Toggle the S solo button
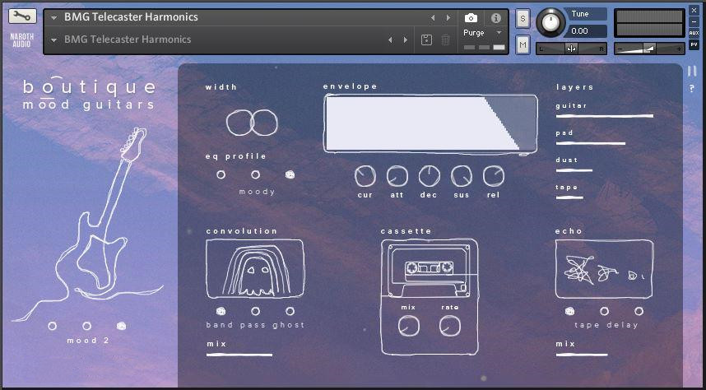Image resolution: width=706 pixels, height=390 pixels. click(523, 18)
